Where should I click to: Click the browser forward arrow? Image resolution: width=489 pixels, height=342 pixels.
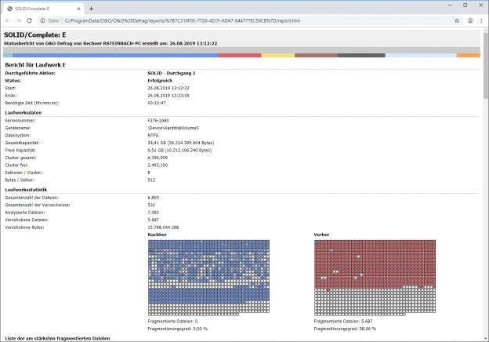[19, 20]
